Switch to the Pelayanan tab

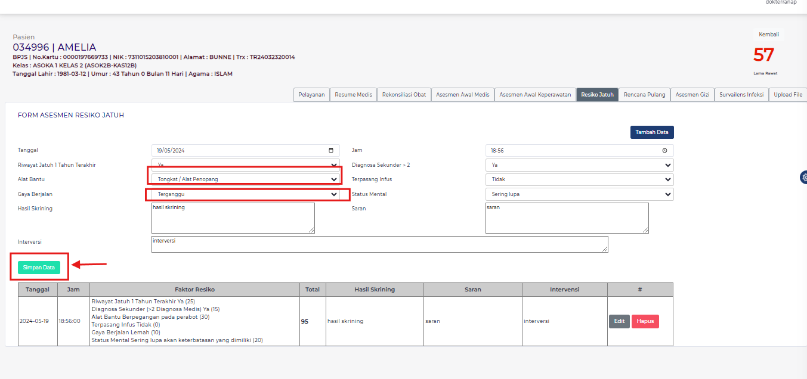click(x=311, y=95)
